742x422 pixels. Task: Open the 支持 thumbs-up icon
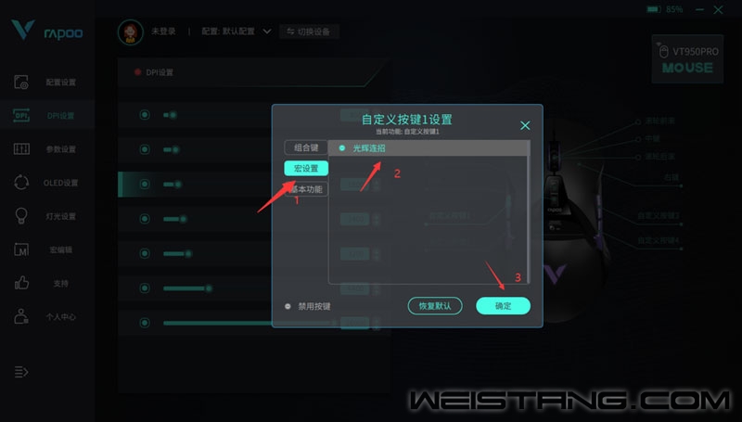click(21, 283)
